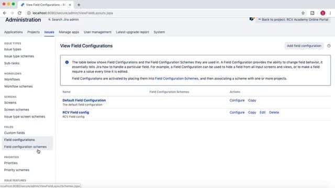
Task: Open Screen schemes in sidebar
Action: tap(17, 110)
